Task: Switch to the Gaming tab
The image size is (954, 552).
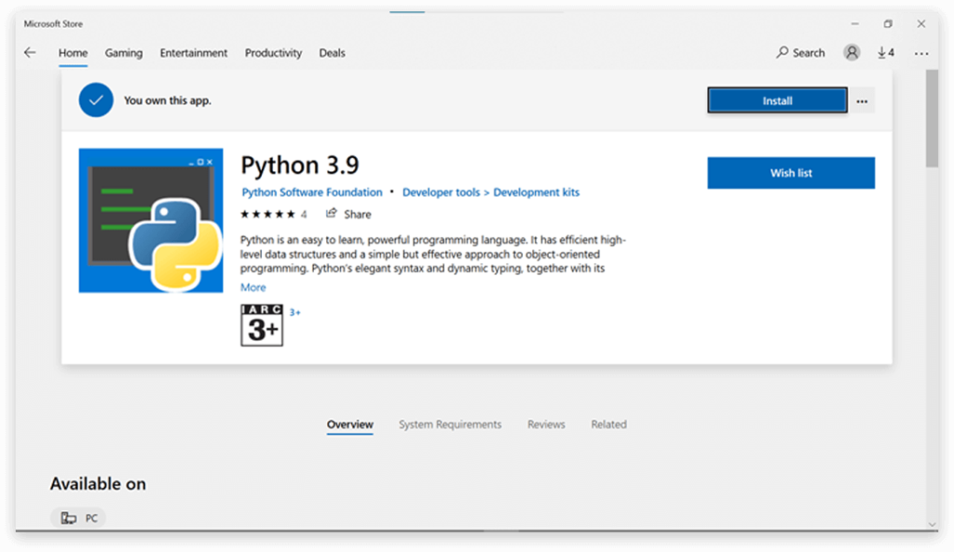Action: (123, 53)
